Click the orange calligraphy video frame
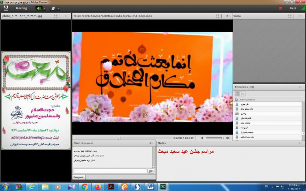 coord(152,77)
